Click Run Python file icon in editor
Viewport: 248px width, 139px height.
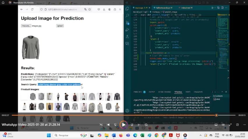point(212,8)
